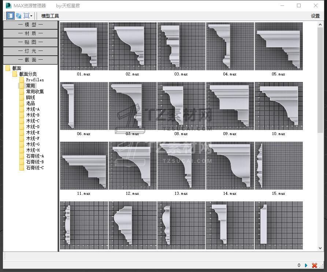Open the thumbnail size dropdown arrow

[x=31, y=16]
